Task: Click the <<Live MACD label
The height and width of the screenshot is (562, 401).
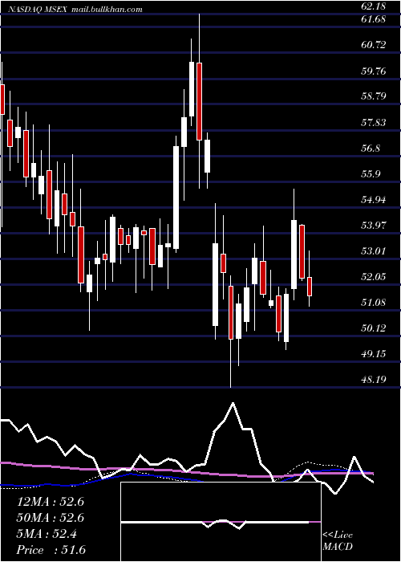Action: 338,541
